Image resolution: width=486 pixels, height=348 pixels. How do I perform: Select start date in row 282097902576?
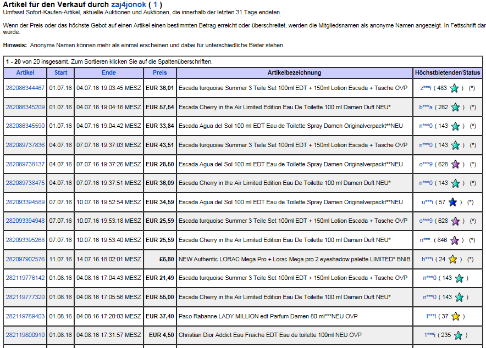[x=60, y=259]
